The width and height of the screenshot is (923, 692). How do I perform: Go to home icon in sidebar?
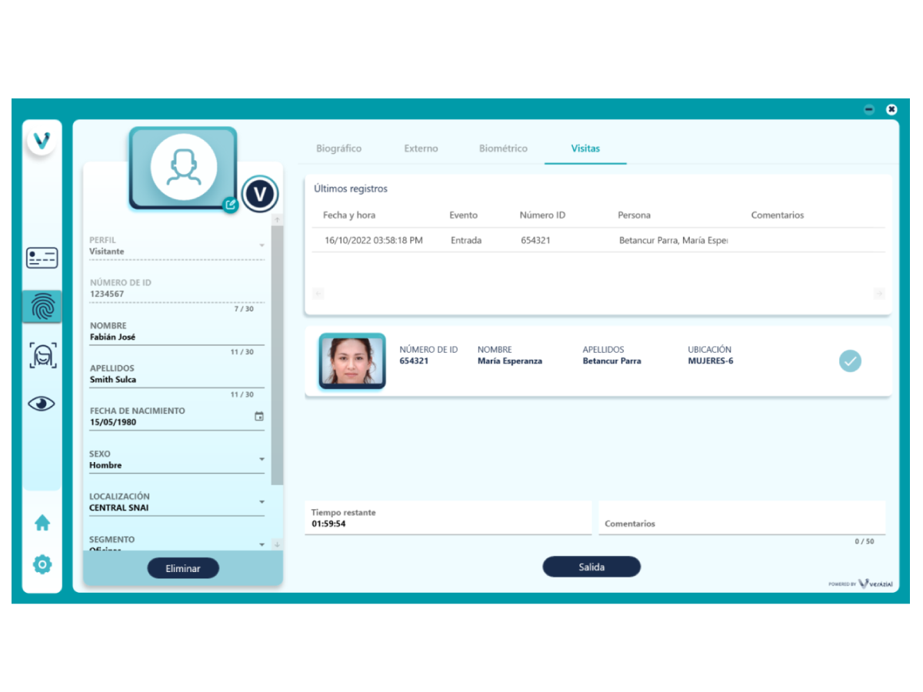coord(42,523)
